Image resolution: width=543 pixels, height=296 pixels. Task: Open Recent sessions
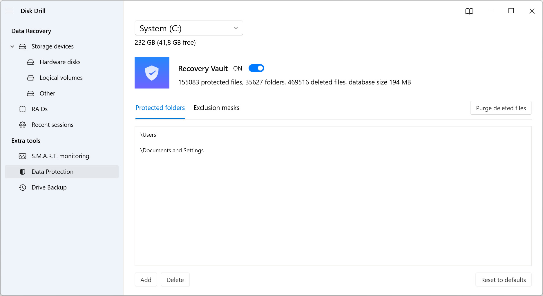62,125
